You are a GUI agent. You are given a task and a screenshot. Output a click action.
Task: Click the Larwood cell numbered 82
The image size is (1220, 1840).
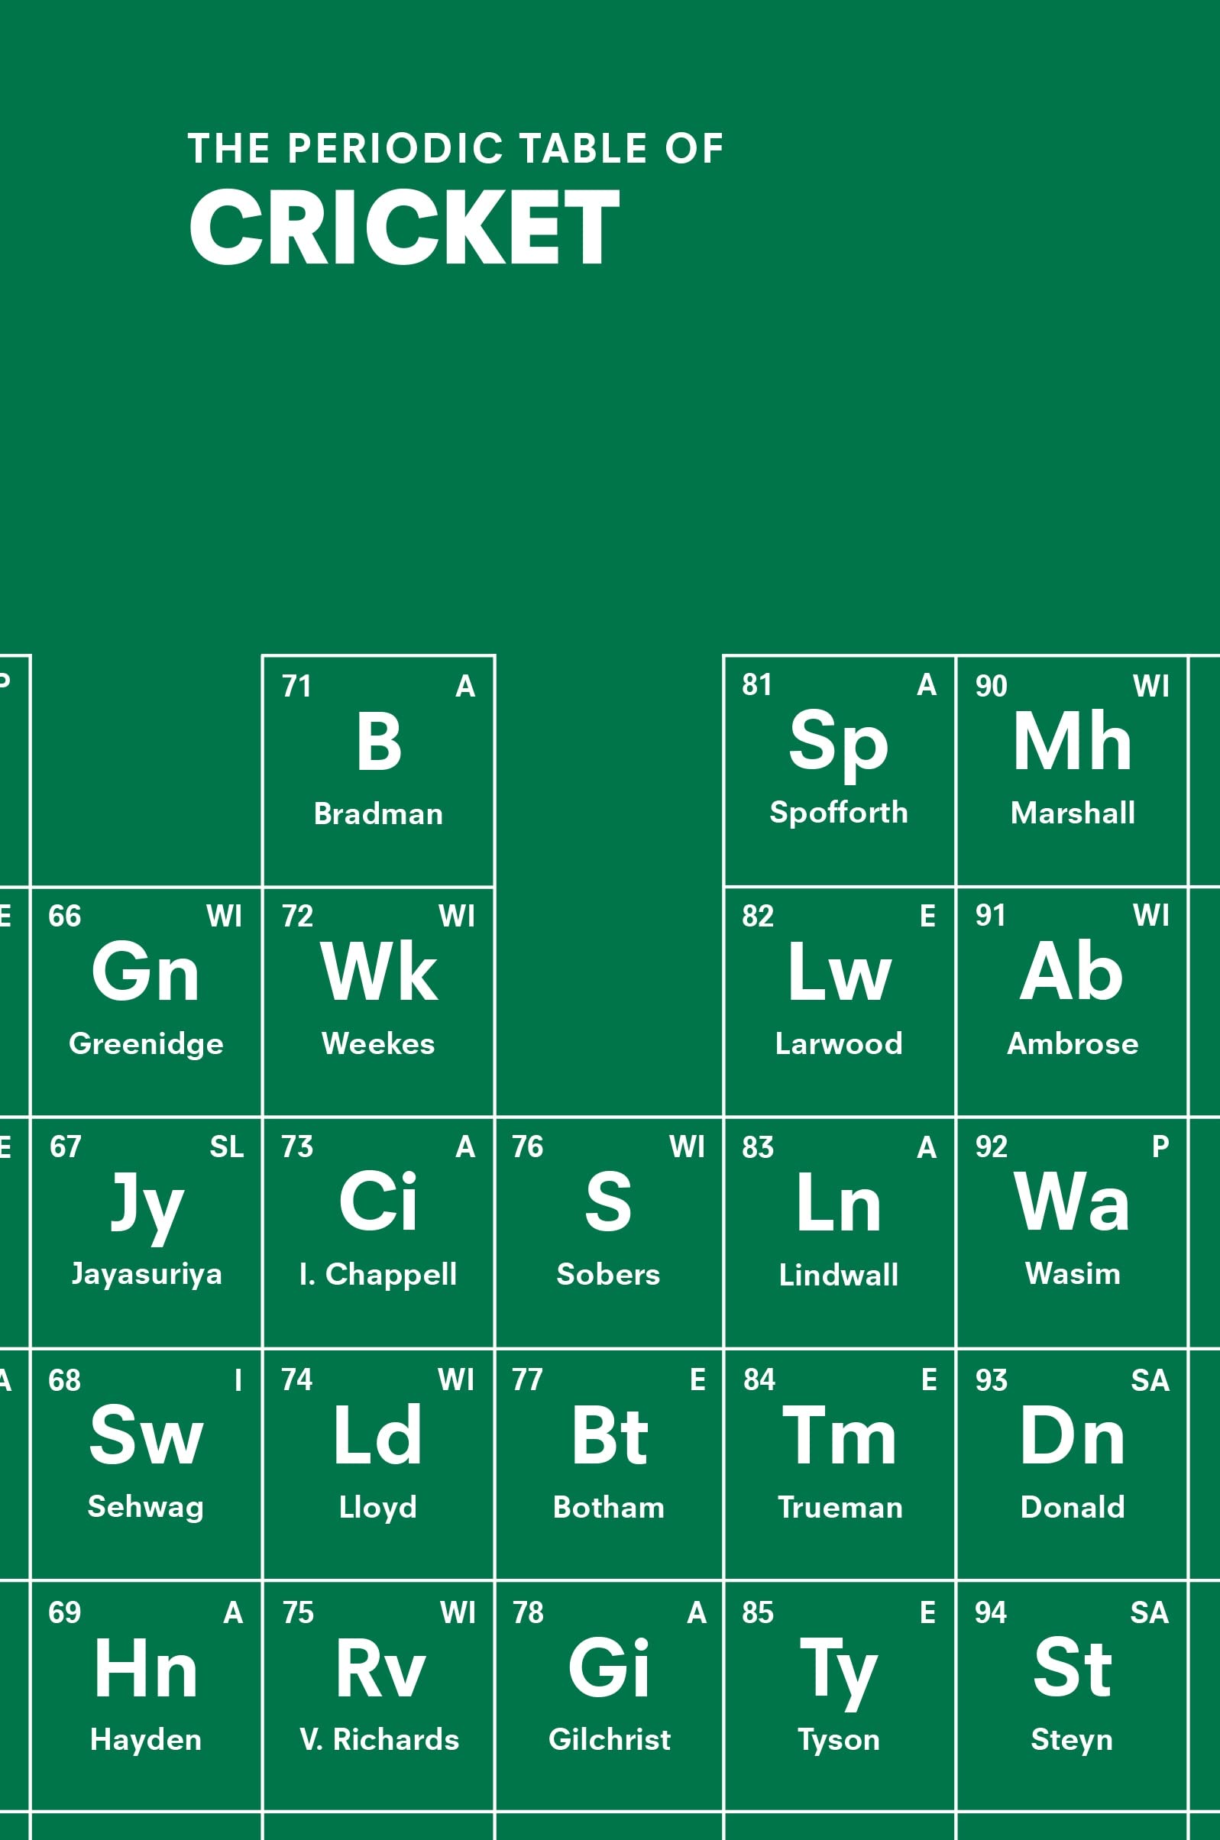[840, 1001]
